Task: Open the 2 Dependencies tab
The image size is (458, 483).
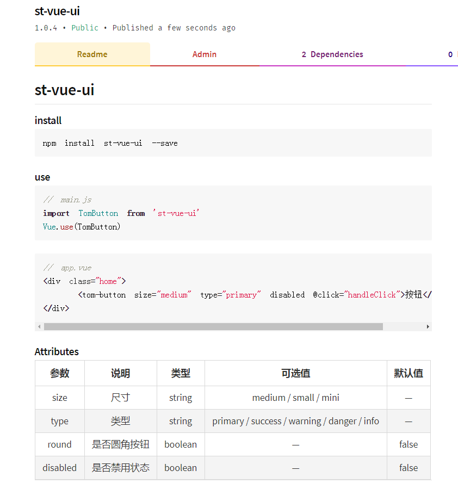Action: tap(332, 54)
